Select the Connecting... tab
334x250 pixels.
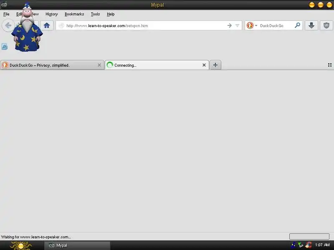click(157, 65)
